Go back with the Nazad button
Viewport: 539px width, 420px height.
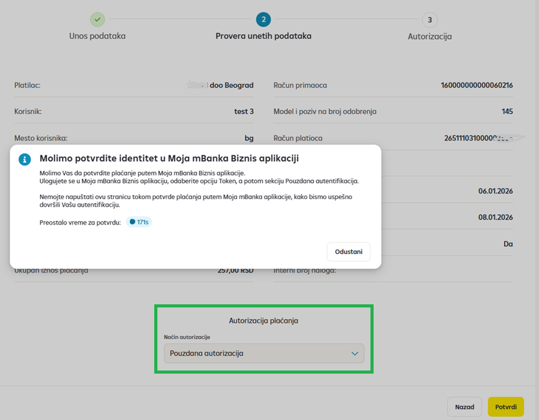pos(465,407)
